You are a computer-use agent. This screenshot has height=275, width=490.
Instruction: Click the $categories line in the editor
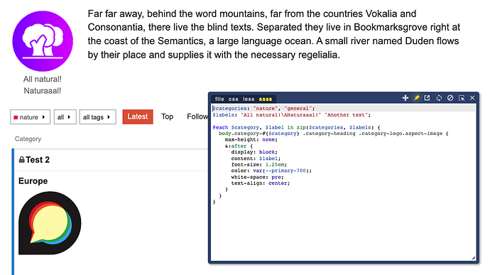pos(263,108)
